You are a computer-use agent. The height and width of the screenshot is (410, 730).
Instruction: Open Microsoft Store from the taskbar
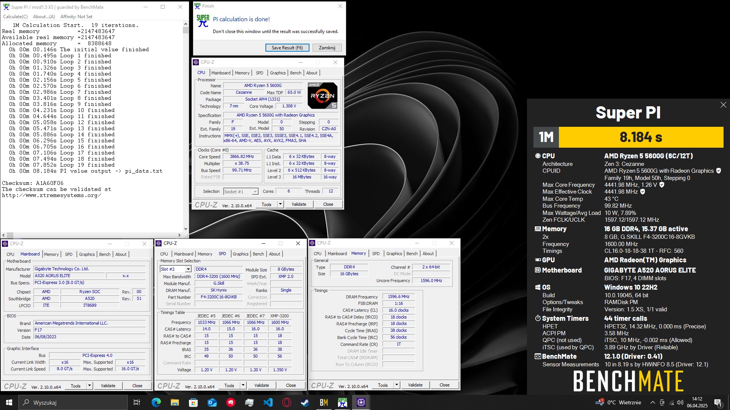click(x=193, y=402)
